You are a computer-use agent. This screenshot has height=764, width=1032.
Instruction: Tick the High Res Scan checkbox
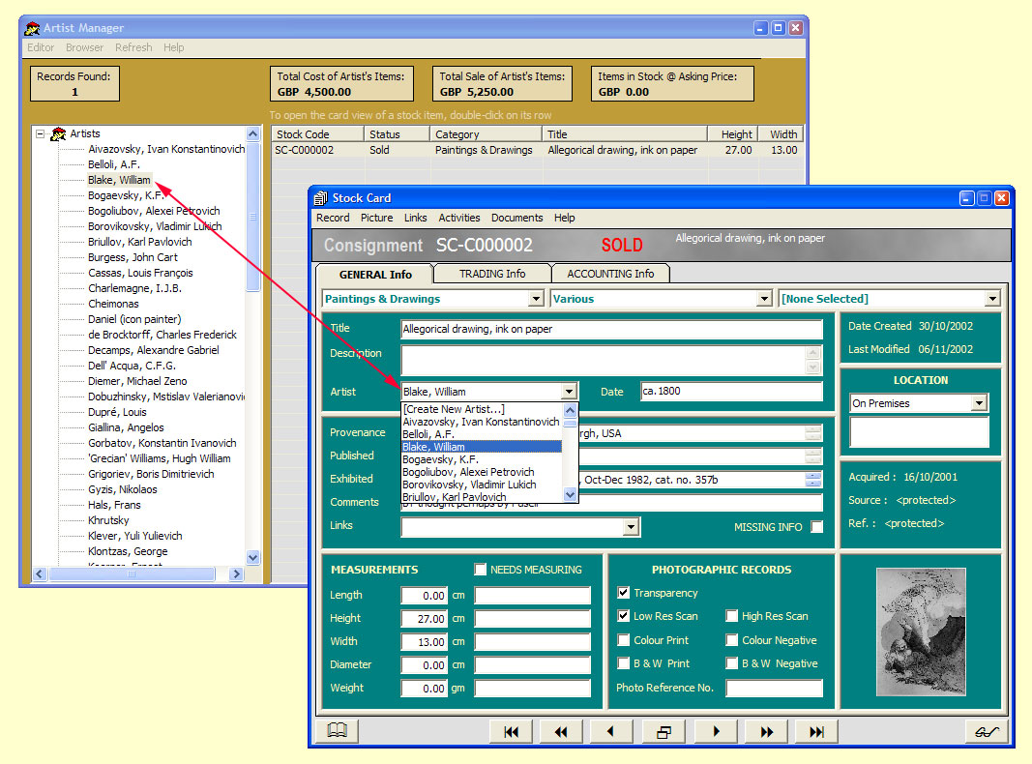tap(732, 616)
